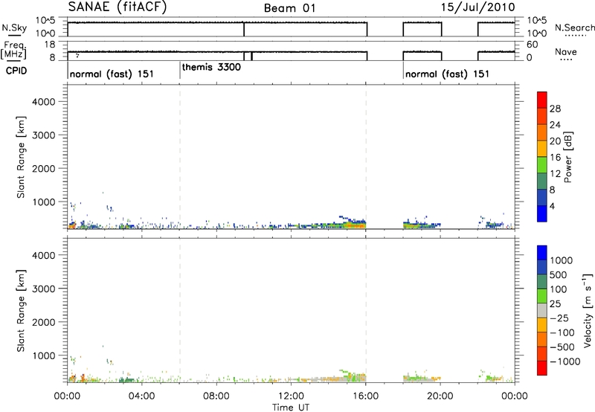Click the 'Power [dB]' color bar title
Screen dimensions: 595x412
(567, 157)
